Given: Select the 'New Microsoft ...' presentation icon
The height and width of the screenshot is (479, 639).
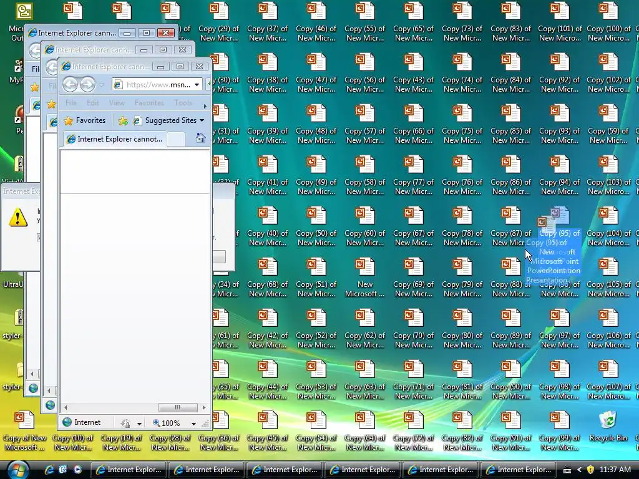Looking at the screenshot, I should click(x=364, y=278).
